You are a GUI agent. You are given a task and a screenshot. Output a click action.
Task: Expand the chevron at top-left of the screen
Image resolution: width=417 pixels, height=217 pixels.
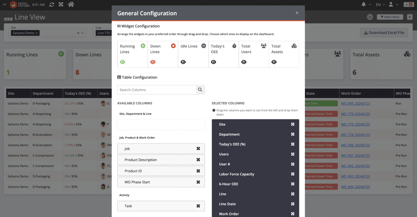[x=4, y=4]
